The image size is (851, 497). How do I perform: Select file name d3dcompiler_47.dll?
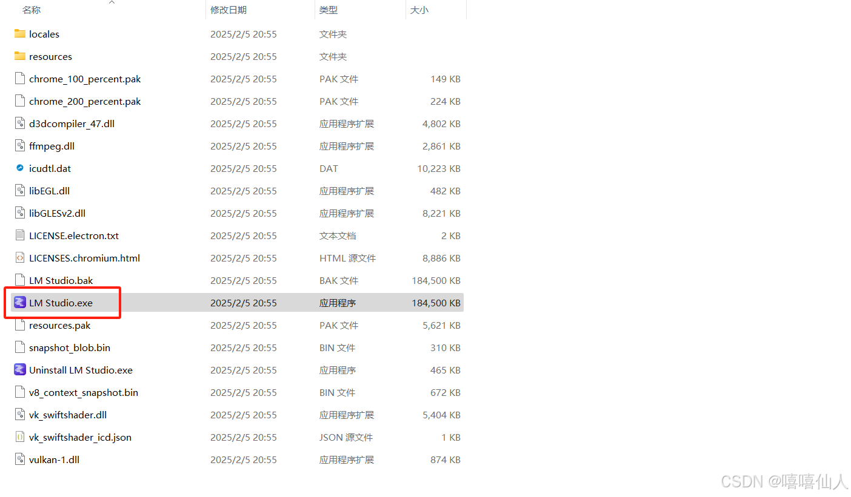tap(72, 124)
